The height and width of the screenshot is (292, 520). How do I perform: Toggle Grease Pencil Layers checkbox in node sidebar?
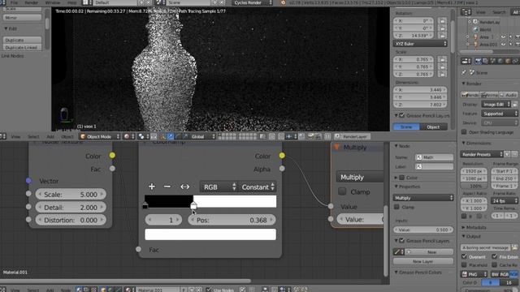[x=402, y=241]
